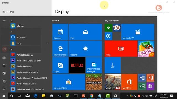Screen dimensions: 177x99
Task: Click the download arrow tile
Action: coord(113,65)
